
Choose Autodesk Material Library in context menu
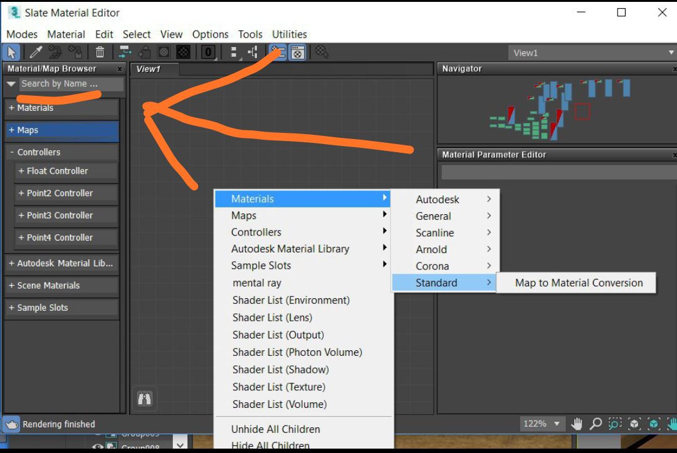click(303, 249)
